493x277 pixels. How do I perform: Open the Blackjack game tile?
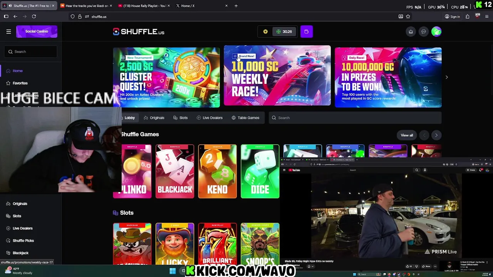pos(175,172)
